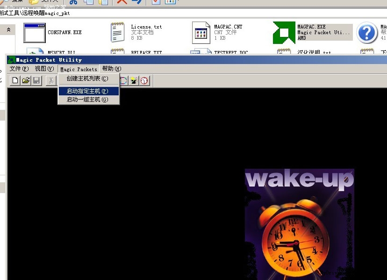Choose 启动指定主机(P) menu entry
The image size is (387, 280).
(89, 91)
